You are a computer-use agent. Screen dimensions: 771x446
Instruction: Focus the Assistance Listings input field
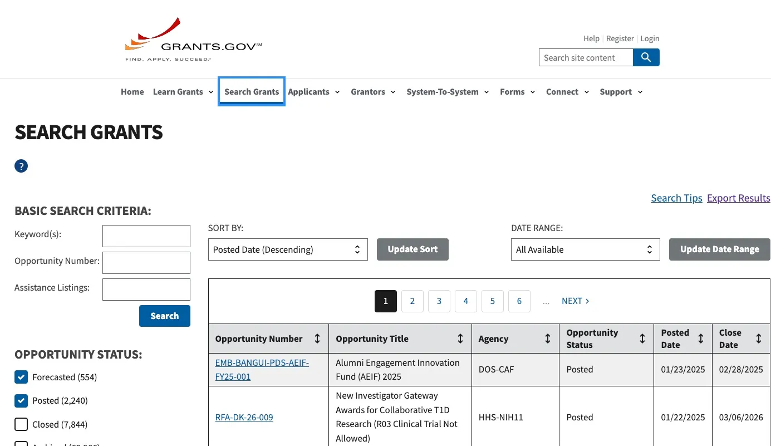(x=146, y=290)
